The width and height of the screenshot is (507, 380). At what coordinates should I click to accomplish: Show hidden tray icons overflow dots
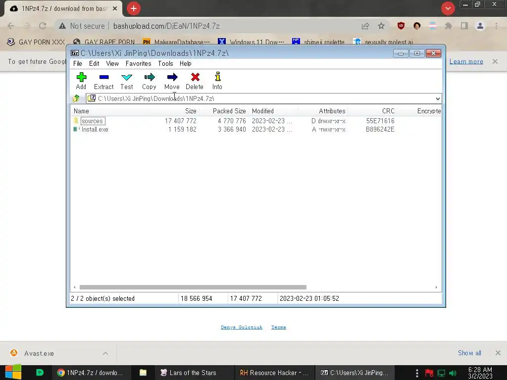coord(417,373)
